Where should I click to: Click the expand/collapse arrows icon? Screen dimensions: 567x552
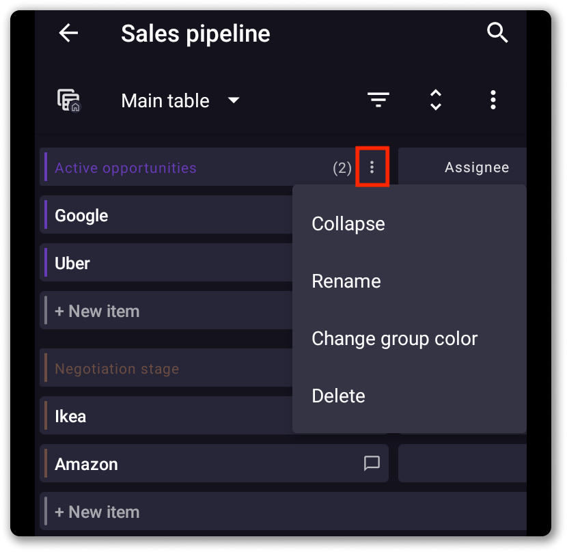[x=436, y=100]
